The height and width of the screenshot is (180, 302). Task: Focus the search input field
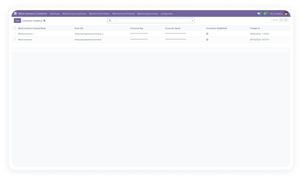(x=151, y=21)
